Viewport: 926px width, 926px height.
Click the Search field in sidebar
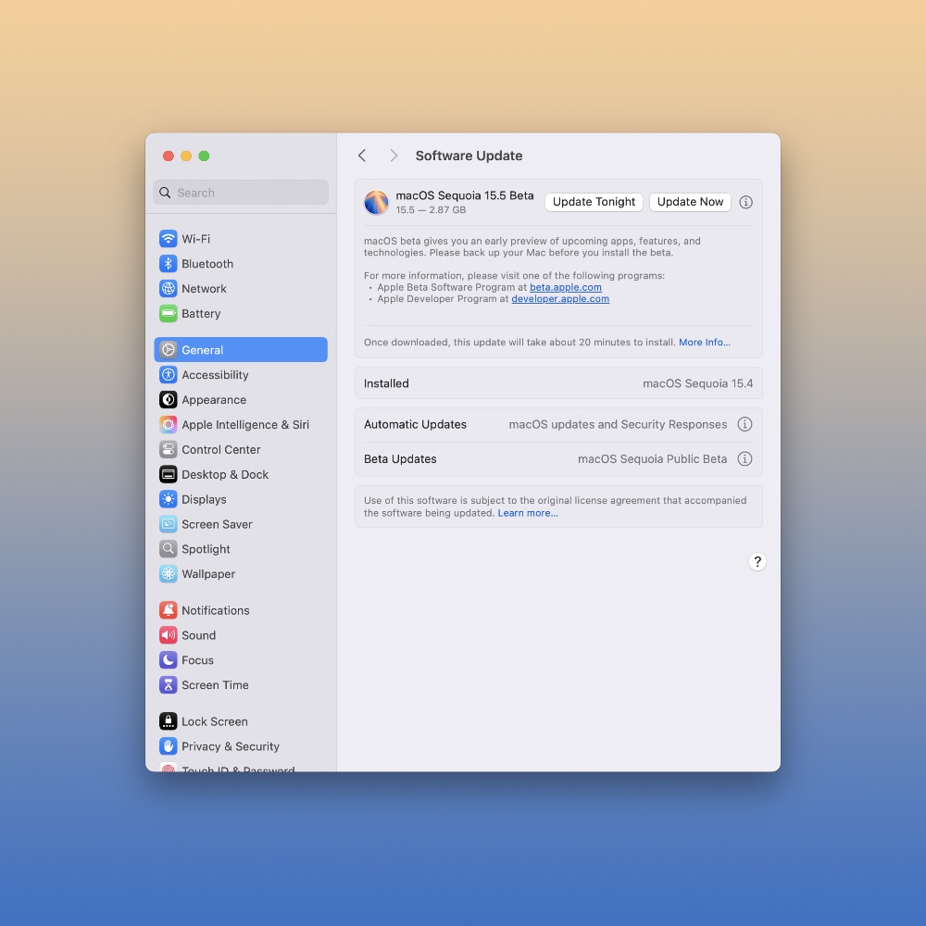(x=241, y=193)
